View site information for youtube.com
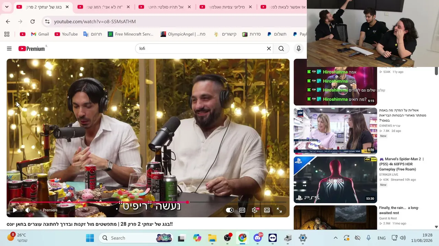 (x=47, y=22)
